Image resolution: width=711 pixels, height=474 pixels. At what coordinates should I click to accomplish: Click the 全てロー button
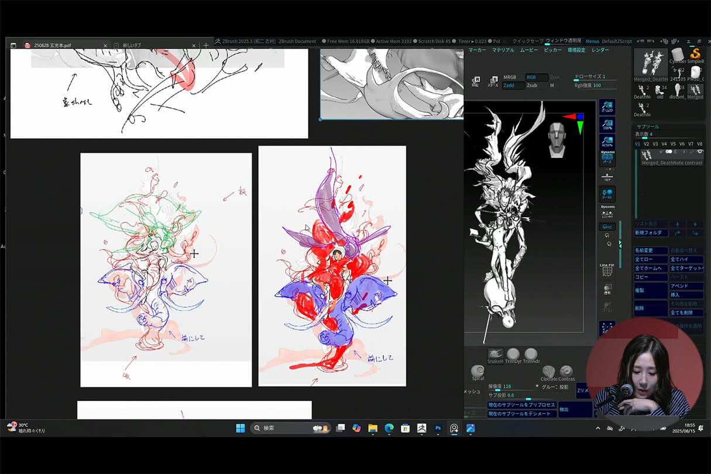[650, 259]
